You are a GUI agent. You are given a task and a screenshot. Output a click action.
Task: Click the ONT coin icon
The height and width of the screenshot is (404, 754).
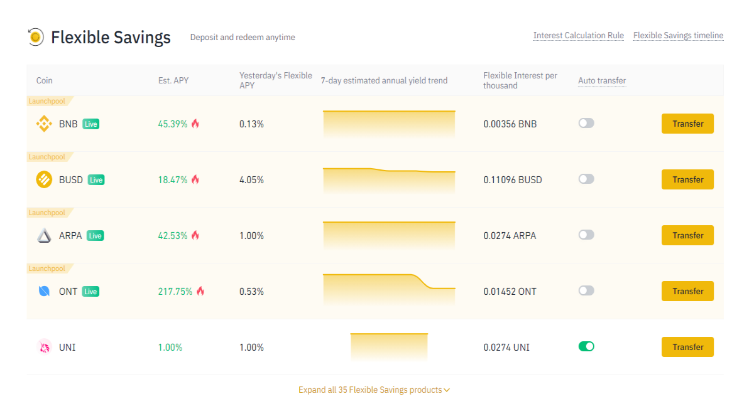click(x=44, y=292)
